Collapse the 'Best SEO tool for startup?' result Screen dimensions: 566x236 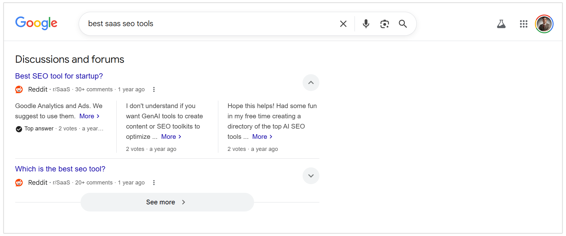pyautogui.click(x=311, y=83)
